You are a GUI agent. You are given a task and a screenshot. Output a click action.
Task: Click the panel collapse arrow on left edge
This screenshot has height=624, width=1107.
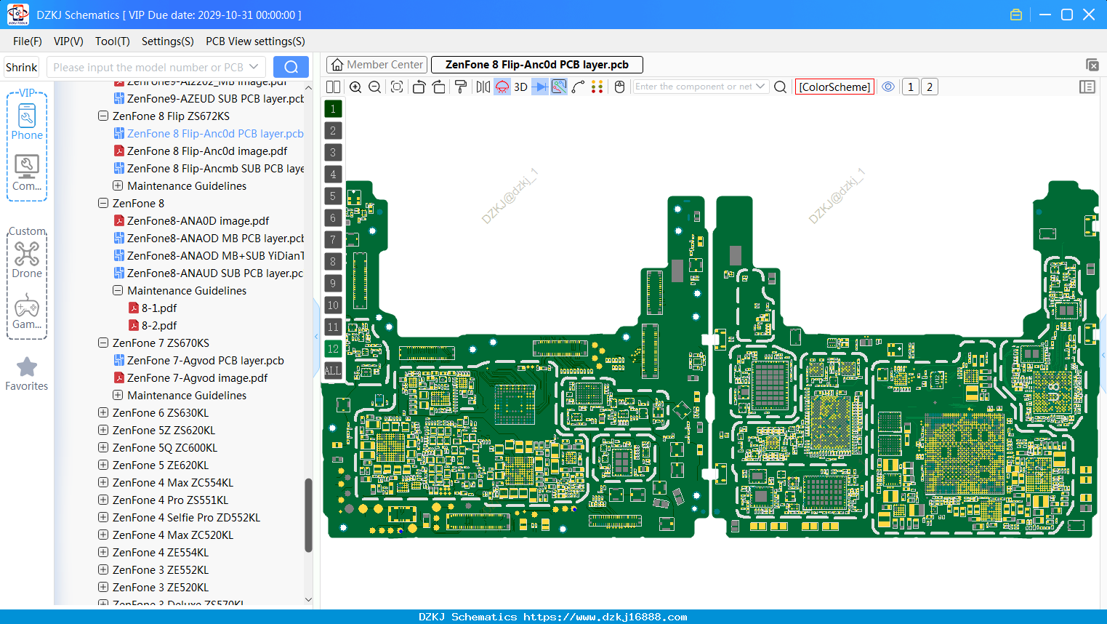click(x=316, y=336)
